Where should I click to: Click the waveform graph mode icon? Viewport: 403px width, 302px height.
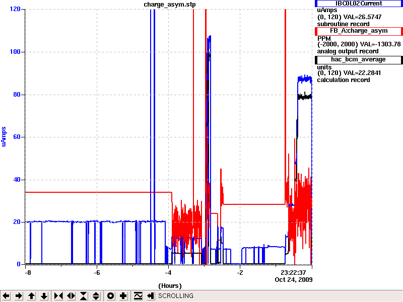click(x=138, y=296)
